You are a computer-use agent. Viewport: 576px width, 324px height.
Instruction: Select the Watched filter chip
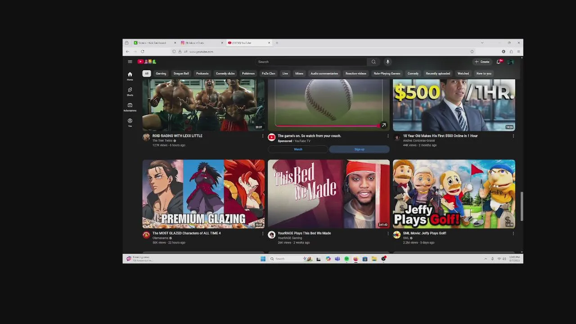463,73
